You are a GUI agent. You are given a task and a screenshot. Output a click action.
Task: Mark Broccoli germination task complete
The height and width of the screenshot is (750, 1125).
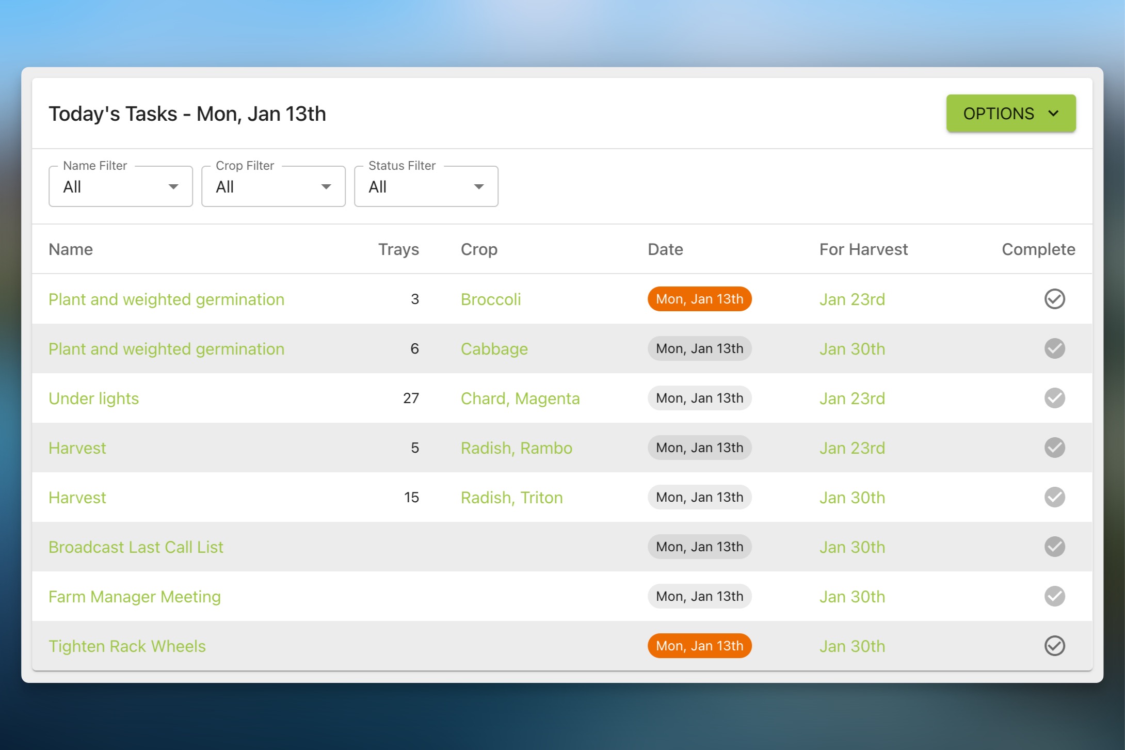tap(1054, 299)
